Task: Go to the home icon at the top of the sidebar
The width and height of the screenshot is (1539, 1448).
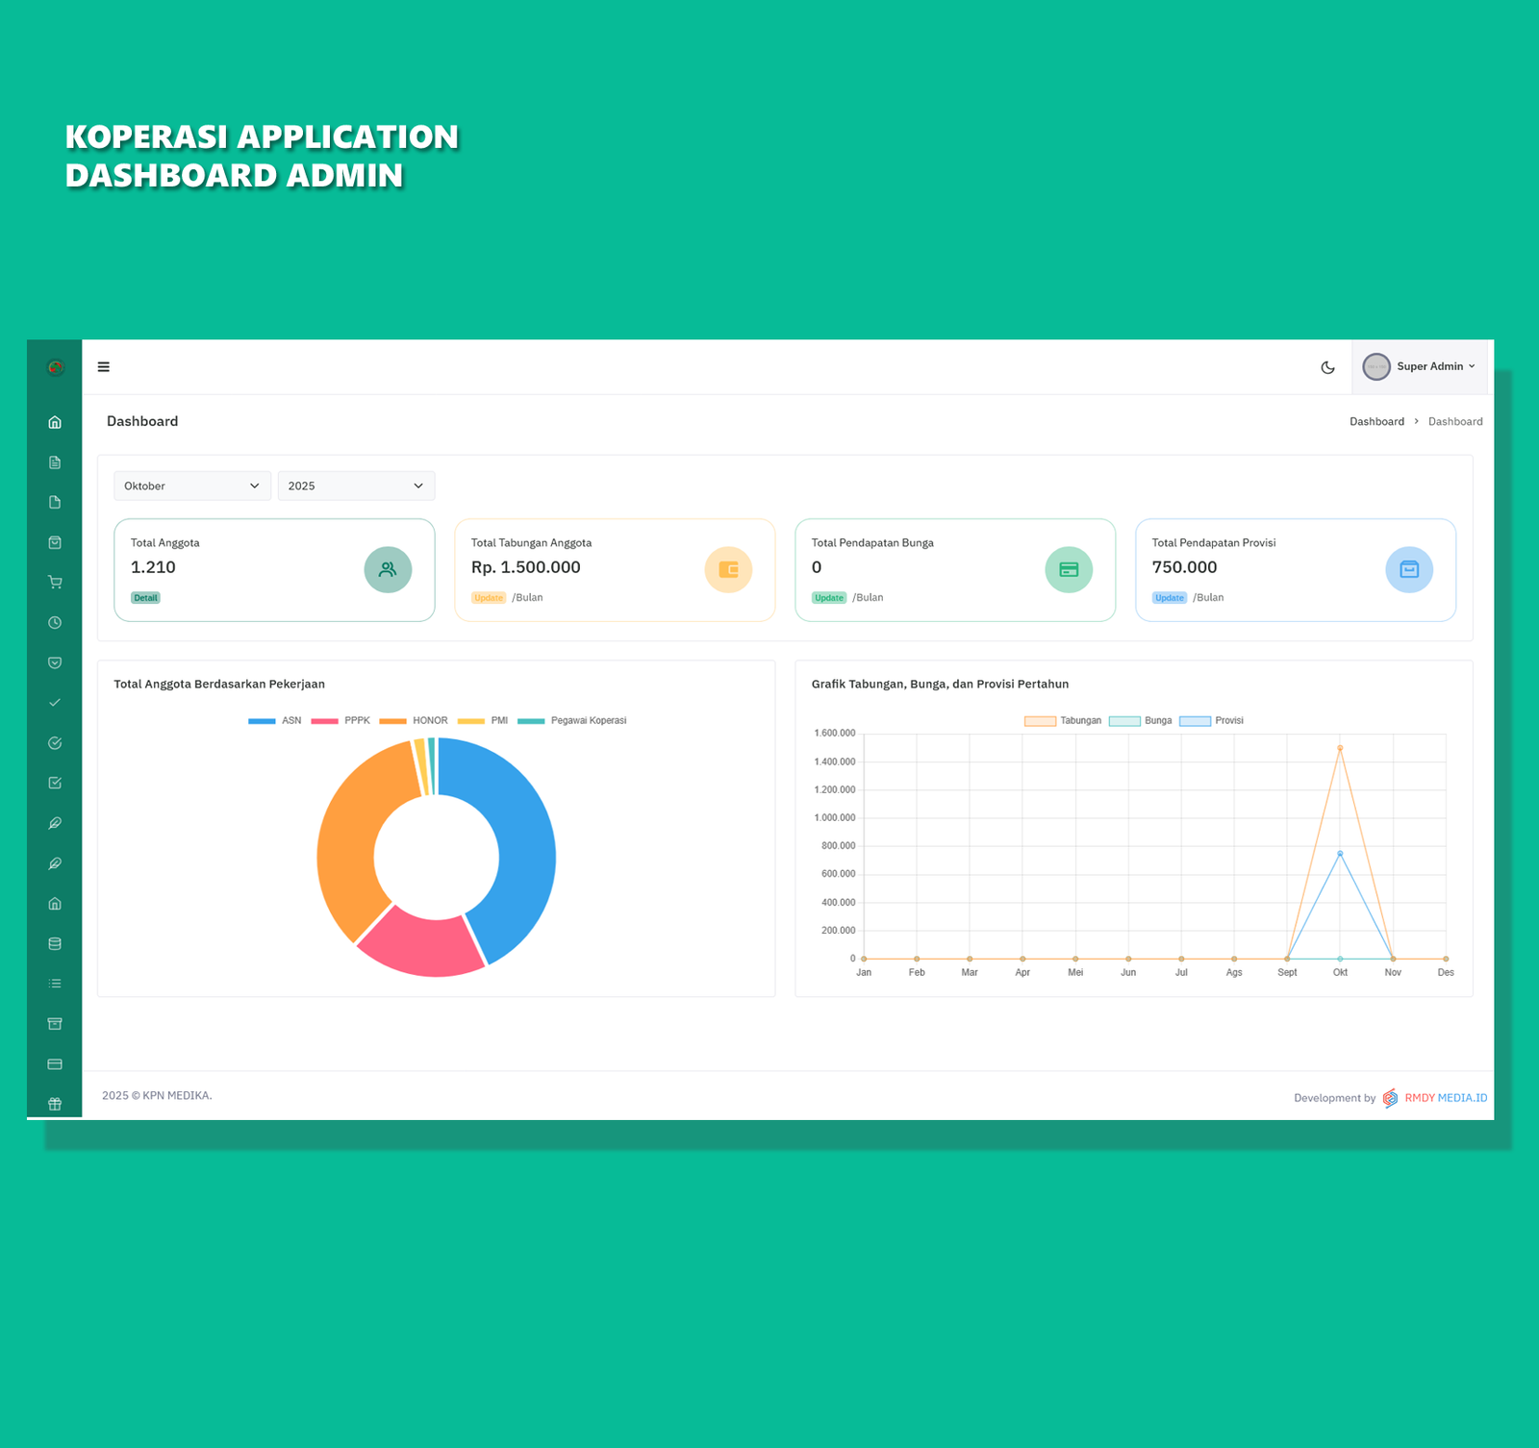Action: point(55,422)
